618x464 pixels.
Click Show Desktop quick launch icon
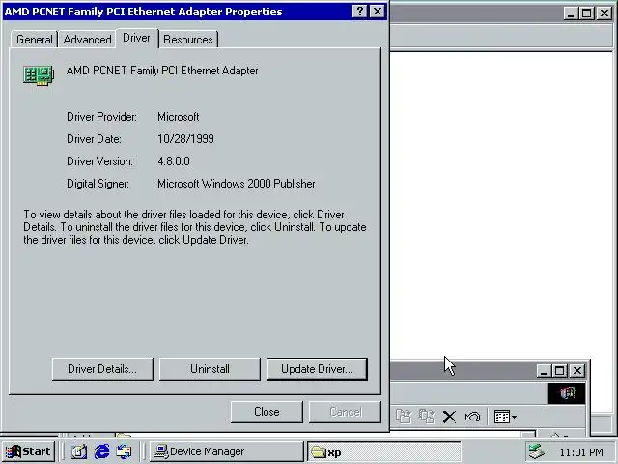[x=79, y=451]
